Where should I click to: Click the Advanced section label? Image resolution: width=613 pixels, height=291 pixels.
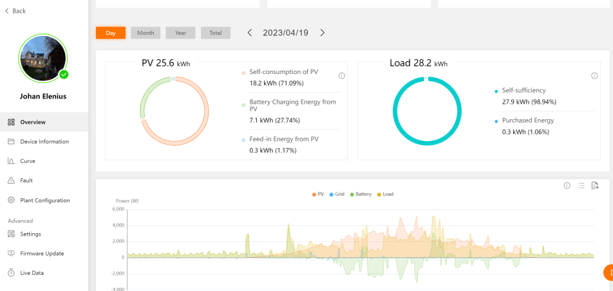(x=21, y=221)
